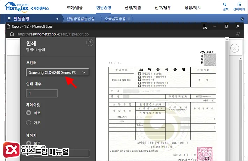
Task: Select 모두 pages option
Action: point(29,143)
